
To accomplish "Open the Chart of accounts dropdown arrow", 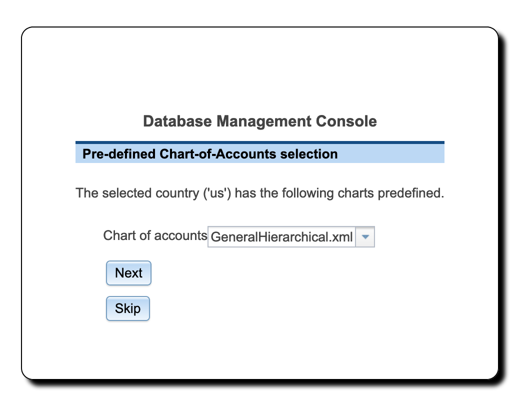I will [x=365, y=237].
